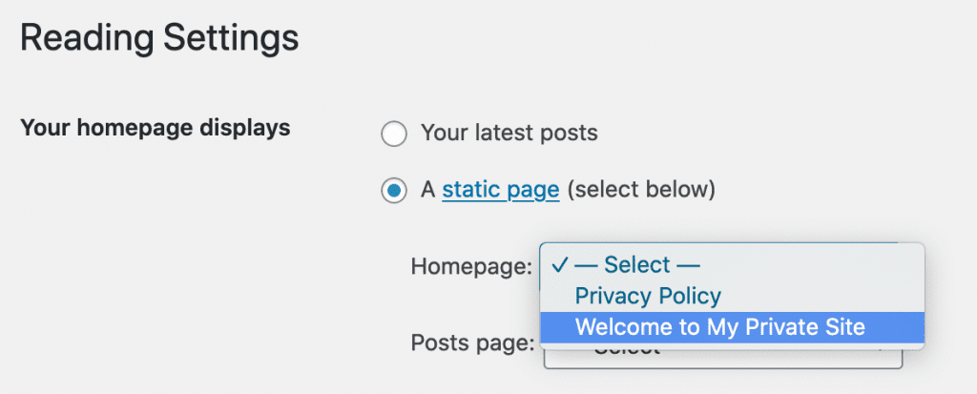Click the "Your homepage displays" section label
Screen dimensions: 977x394
(155, 128)
